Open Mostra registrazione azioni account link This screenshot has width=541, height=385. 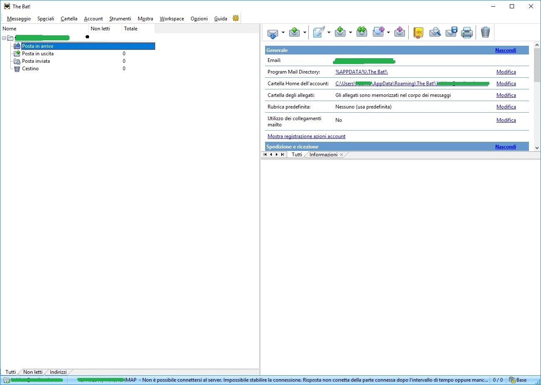click(306, 136)
